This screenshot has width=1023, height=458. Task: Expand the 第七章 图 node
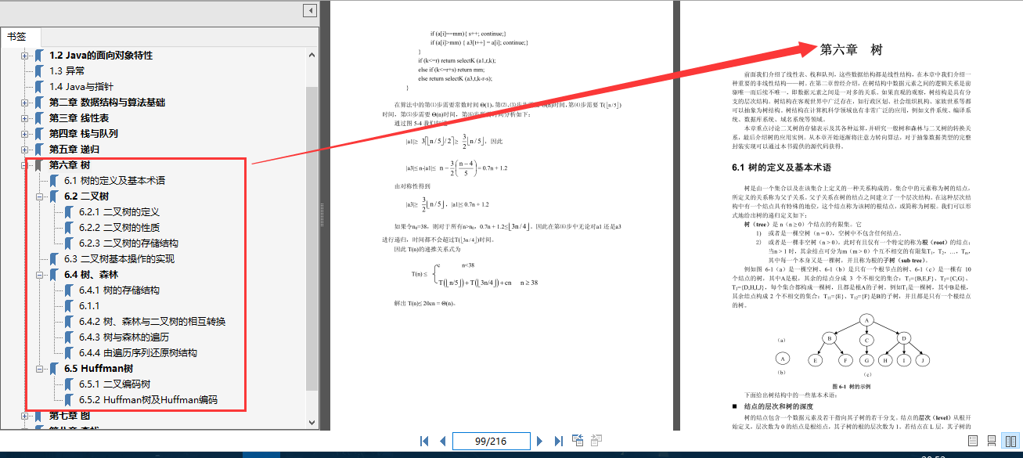click(25, 416)
